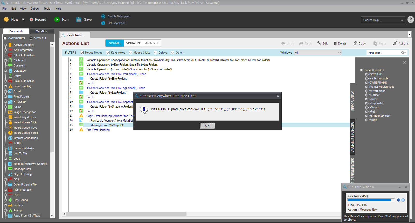Stop the task in Run Time Window
The width and height of the screenshot is (415, 223).
403,200
